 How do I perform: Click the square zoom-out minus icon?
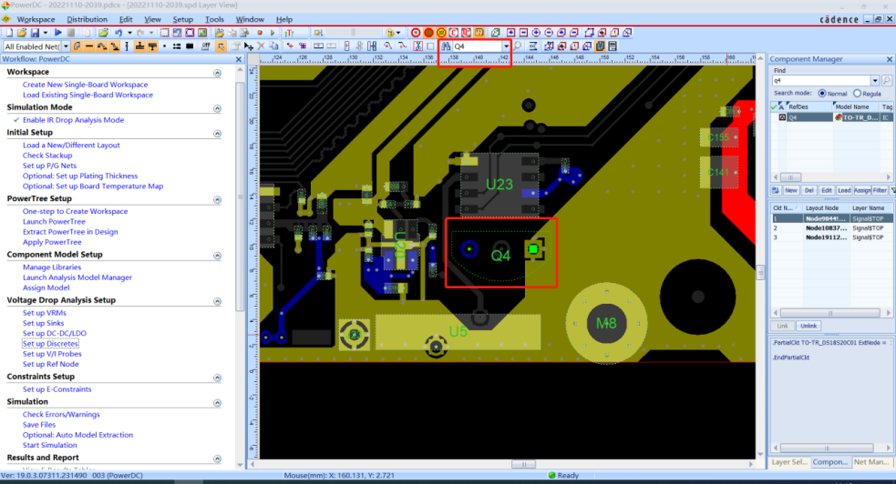point(523,33)
